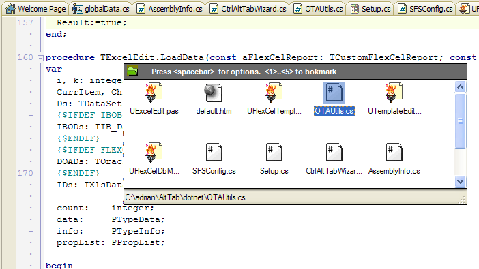Click the scroll up arrow in file popup
Viewport: 479px width, 269px height.
(460, 87)
